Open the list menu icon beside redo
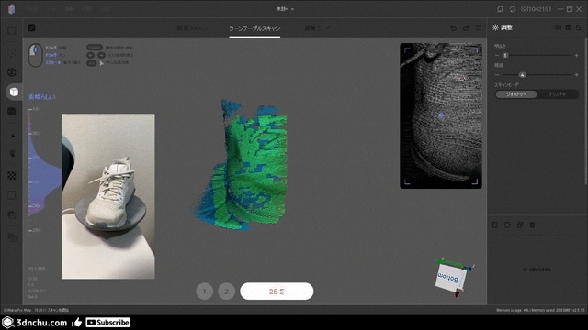The width and height of the screenshot is (588, 330). point(478,28)
